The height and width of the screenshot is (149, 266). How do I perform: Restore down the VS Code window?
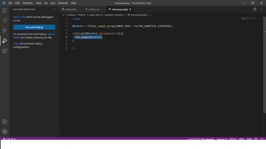[252, 3]
